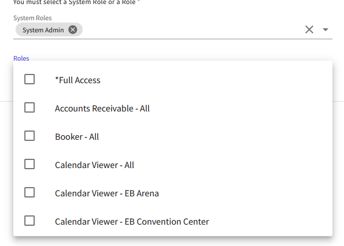The width and height of the screenshot is (344, 246).
Task: Check Calendar Viewer - EB Convention Center box
Action: point(29,221)
